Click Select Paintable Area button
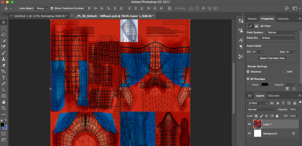This screenshot has width=302, height=146. (x=272, y=58)
